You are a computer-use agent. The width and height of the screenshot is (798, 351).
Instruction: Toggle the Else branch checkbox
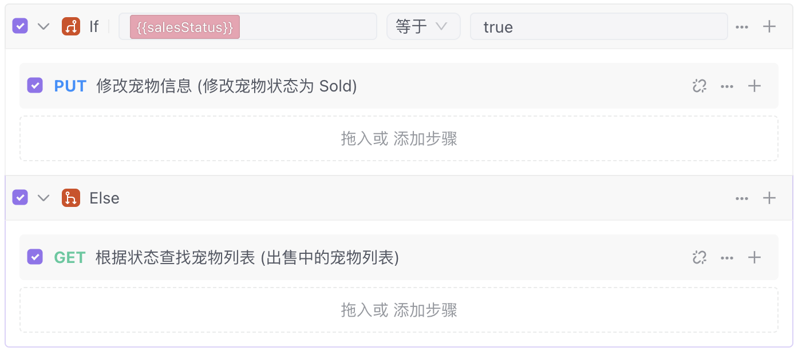20,198
